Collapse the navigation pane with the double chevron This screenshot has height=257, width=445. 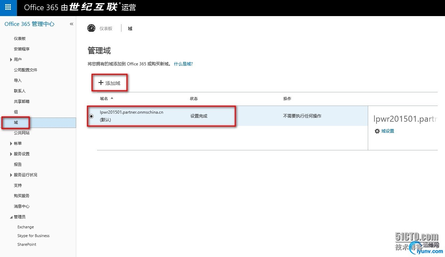click(x=71, y=24)
